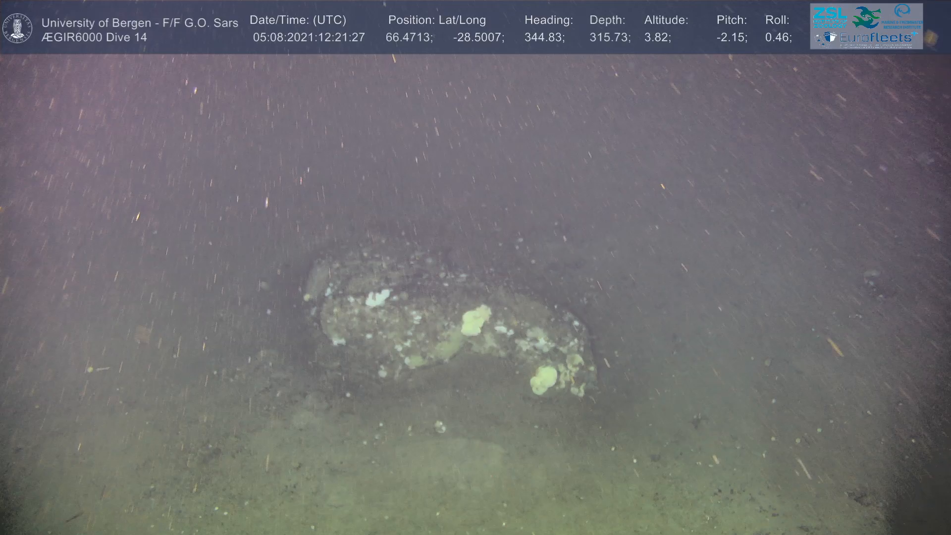
Task: Click the green-blue twin fish logo
Action: click(x=865, y=17)
